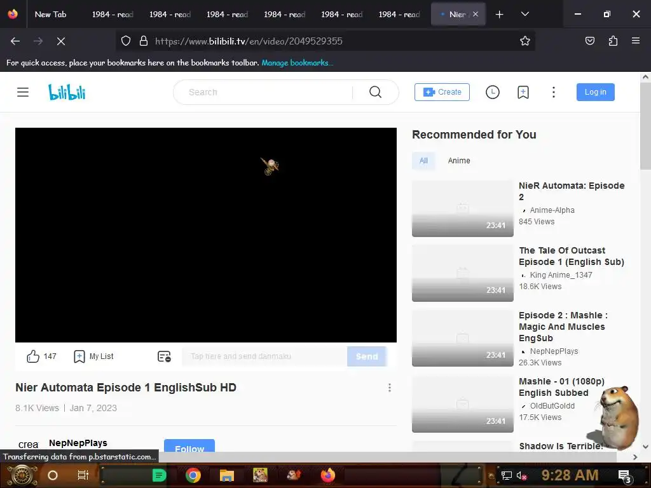
Task: Open NieR Automata: Episode 2 thumbnail
Action: [x=463, y=208]
